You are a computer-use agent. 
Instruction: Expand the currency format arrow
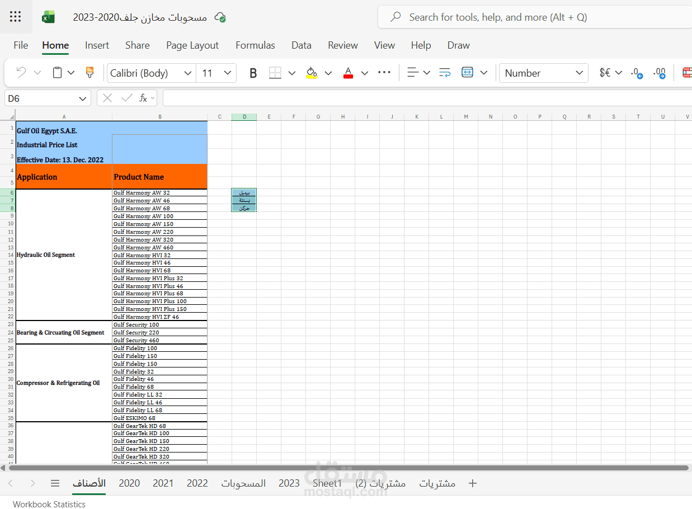(619, 73)
